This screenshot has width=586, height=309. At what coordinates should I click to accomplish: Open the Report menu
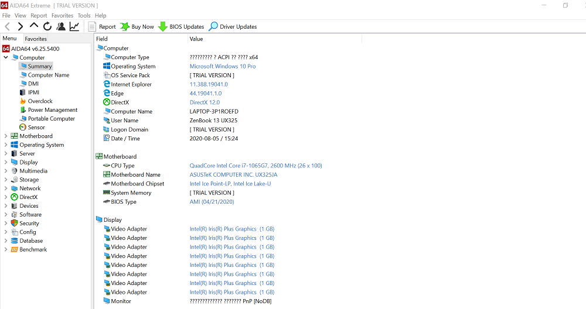click(39, 15)
